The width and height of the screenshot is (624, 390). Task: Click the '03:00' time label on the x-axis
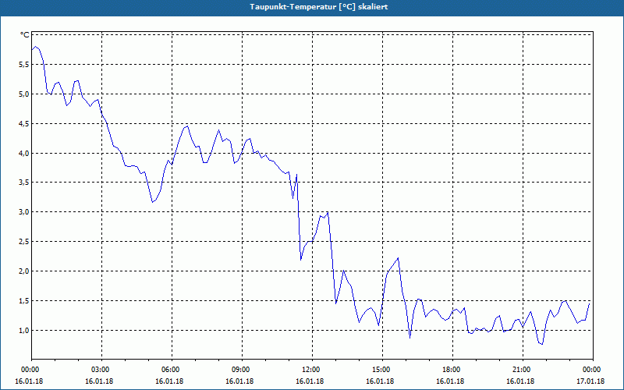pyautogui.click(x=102, y=370)
